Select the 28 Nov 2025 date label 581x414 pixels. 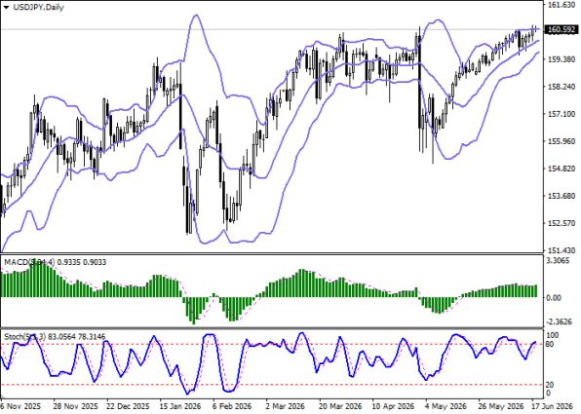coord(75,406)
